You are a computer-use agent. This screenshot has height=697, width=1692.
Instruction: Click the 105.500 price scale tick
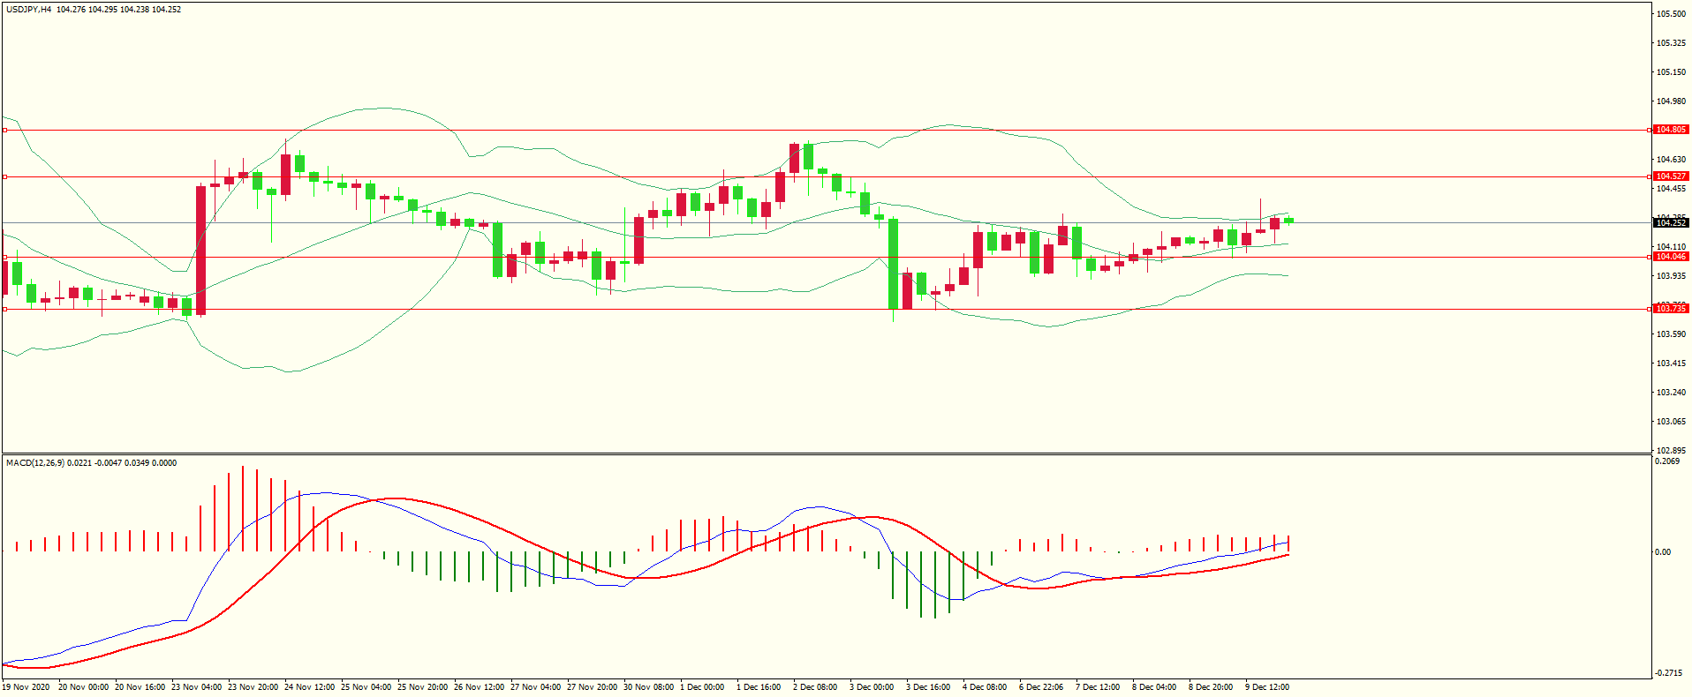[1670, 14]
